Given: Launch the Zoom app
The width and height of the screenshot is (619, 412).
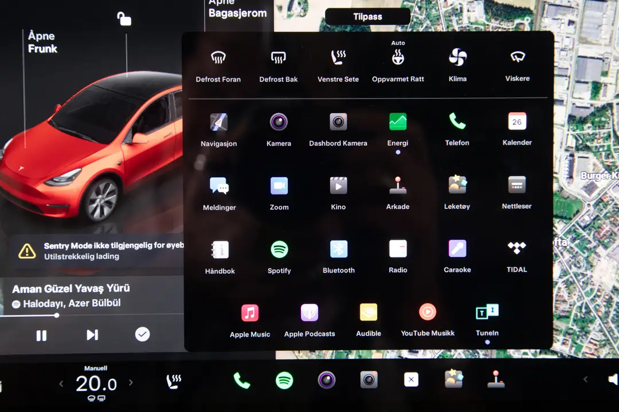Looking at the screenshot, I should coord(279,193).
